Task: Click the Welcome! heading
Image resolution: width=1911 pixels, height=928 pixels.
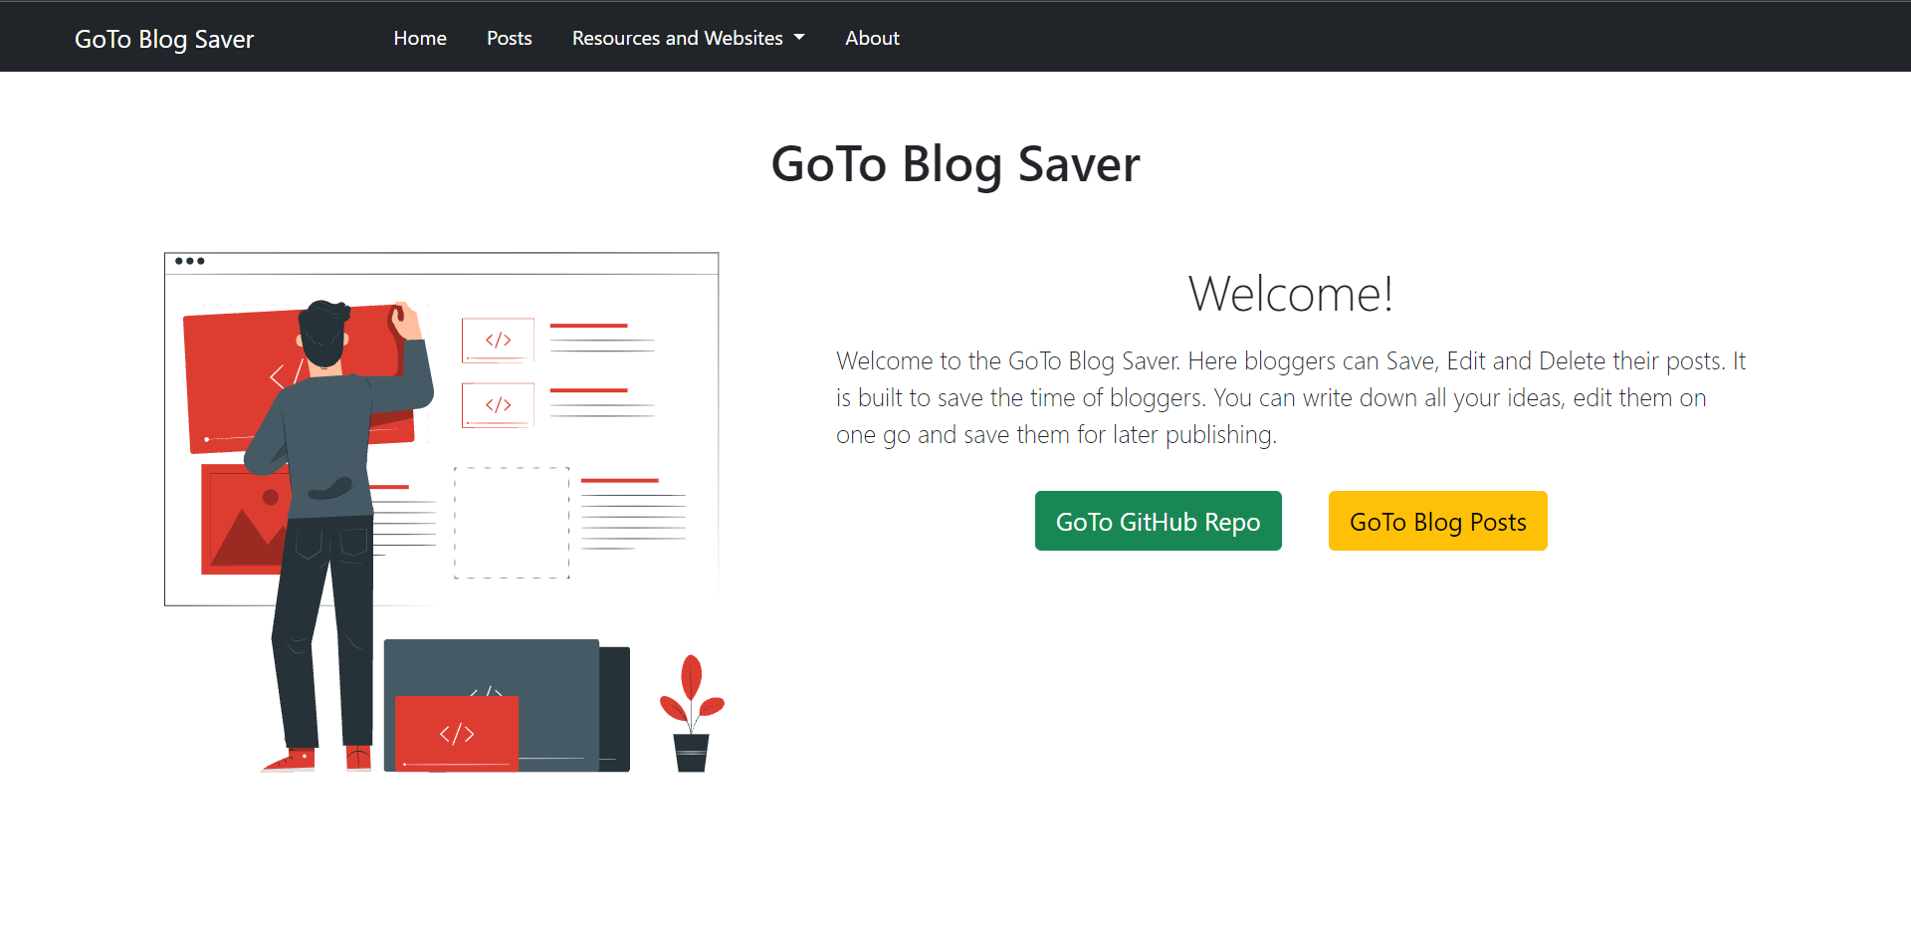Action: tap(1291, 294)
